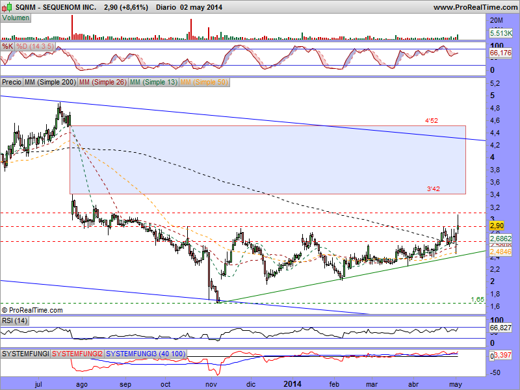Select the %D (14 3 5) label
Image resolution: width=520 pixels, height=390 pixels.
(35, 46)
